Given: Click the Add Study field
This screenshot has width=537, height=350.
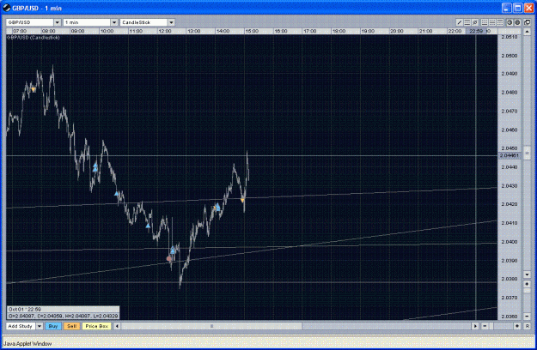Looking at the screenshot, I should point(21,326).
